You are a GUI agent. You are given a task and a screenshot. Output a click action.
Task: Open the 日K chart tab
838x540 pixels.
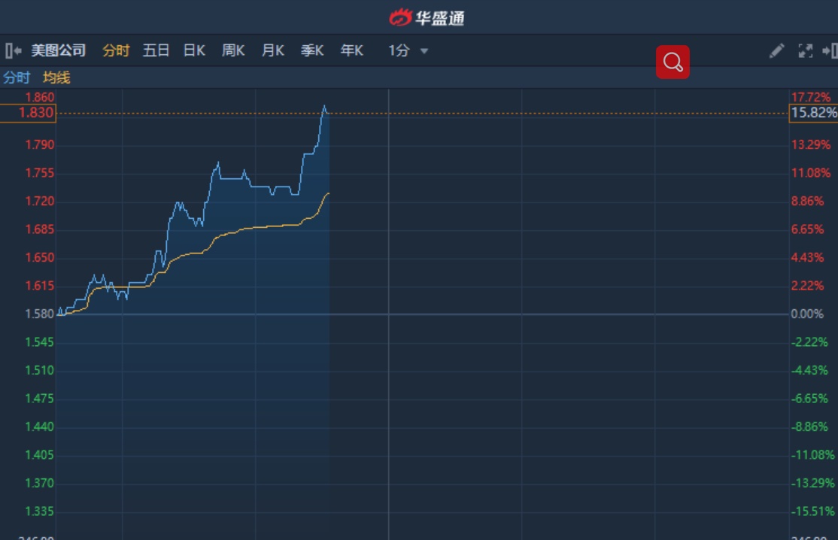point(194,50)
